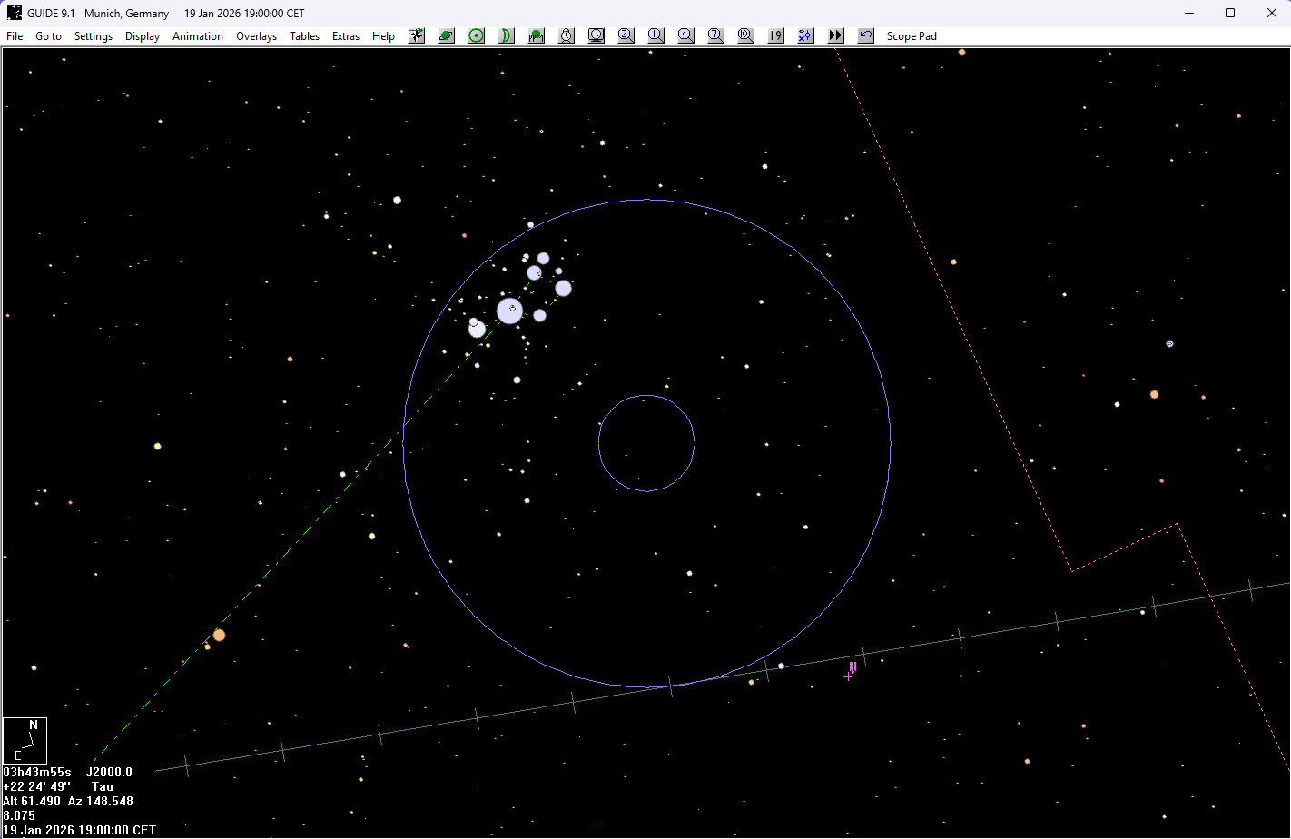Screen dimensions: 1291x839
Task: Zoom chart using the level 1 icon
Action: (655, 35)
